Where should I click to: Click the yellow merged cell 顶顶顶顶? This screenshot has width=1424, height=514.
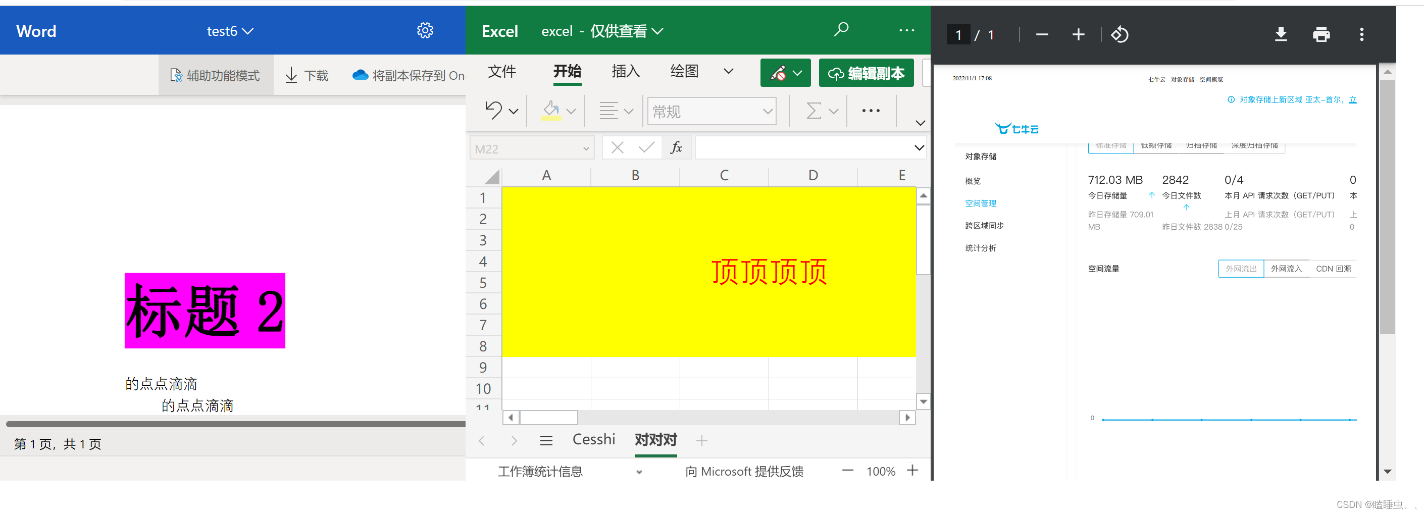(x=708, y=272)
